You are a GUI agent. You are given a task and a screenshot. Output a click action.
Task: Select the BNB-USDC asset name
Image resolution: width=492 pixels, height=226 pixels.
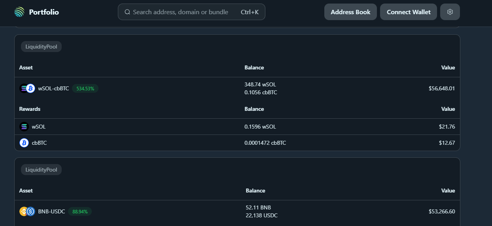point(51,211)
